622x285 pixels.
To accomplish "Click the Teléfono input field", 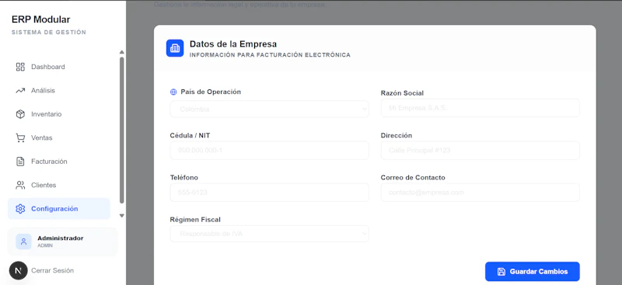I will coord(269,193).
